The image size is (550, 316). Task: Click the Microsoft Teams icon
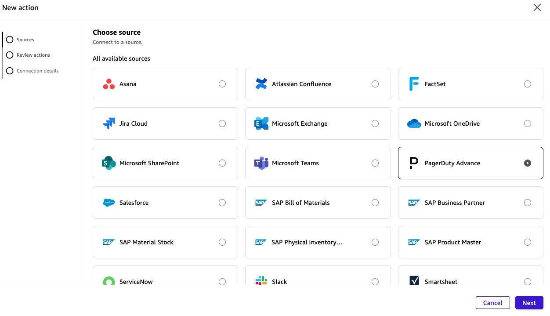click(x=261, y=163)
